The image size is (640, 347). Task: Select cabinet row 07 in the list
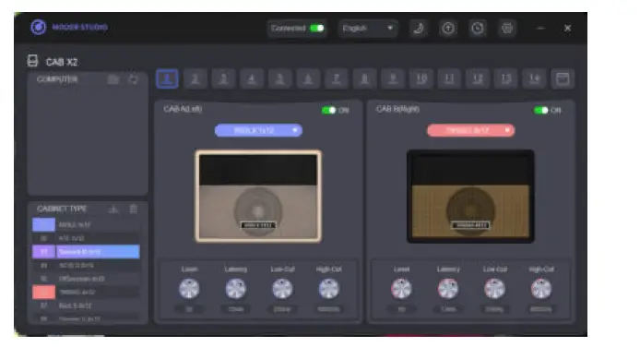click(86, 305)
